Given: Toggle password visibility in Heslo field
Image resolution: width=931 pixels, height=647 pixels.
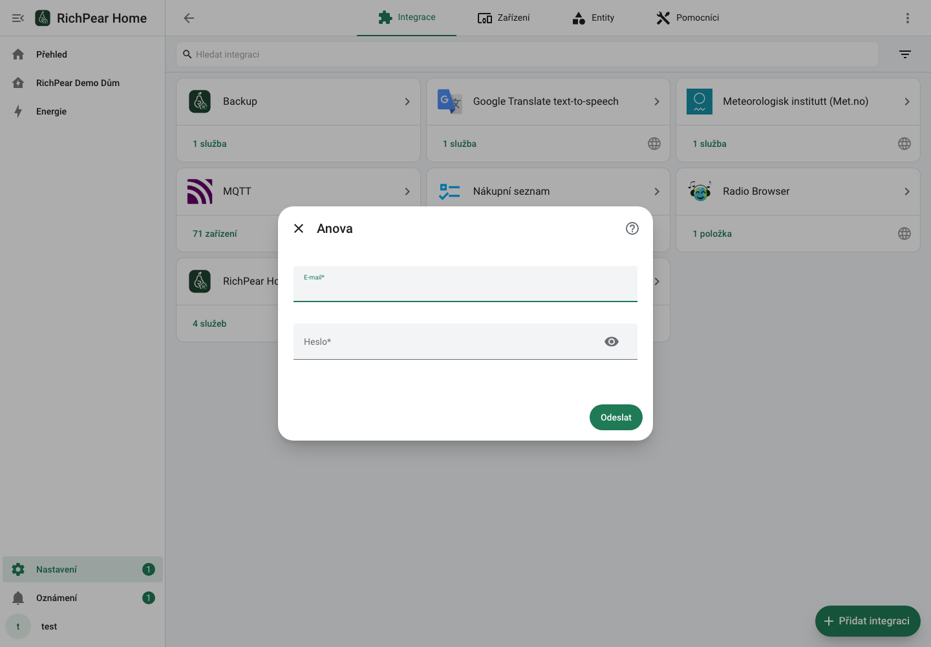Looking at the screenshot, I should point(612,342).
